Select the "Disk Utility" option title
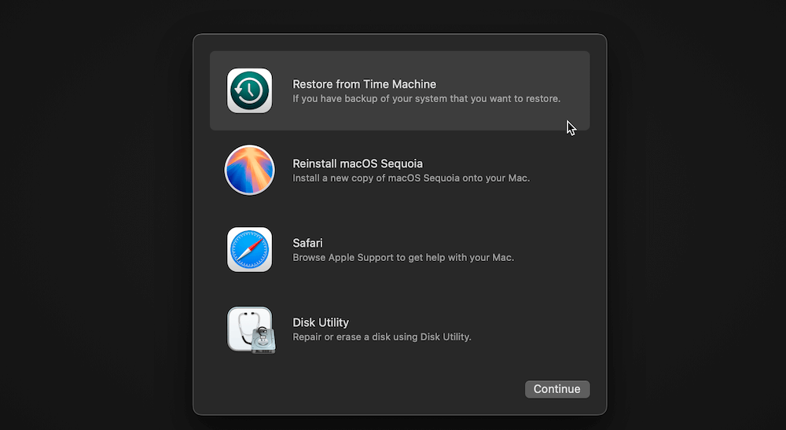The image size is (786, 430). pos(321,323)
